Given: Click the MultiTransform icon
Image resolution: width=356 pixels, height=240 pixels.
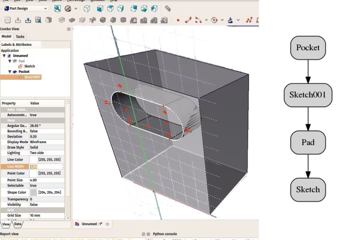Looking at the screenshot, I should coord(164,20).
